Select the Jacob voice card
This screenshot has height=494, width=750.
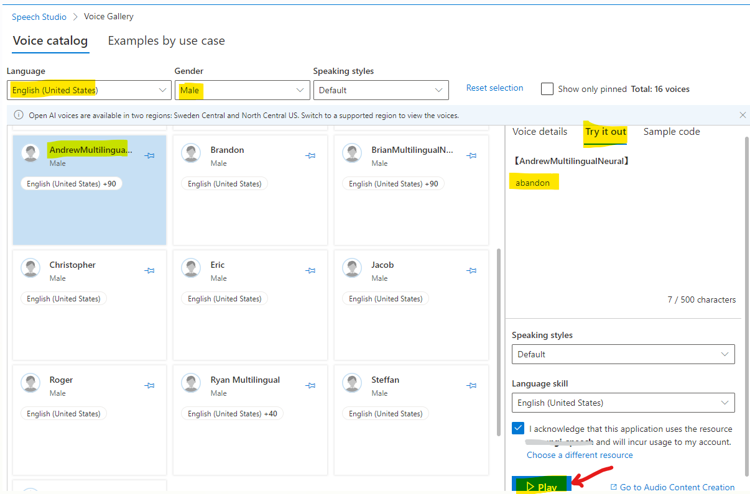click(x=411, y=304)
